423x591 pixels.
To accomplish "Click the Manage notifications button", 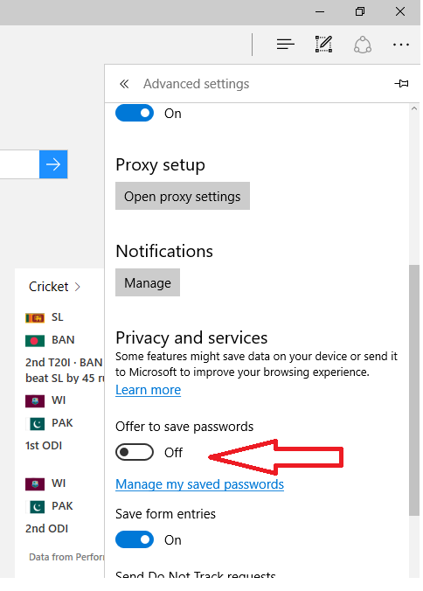I will coord(148,282).
